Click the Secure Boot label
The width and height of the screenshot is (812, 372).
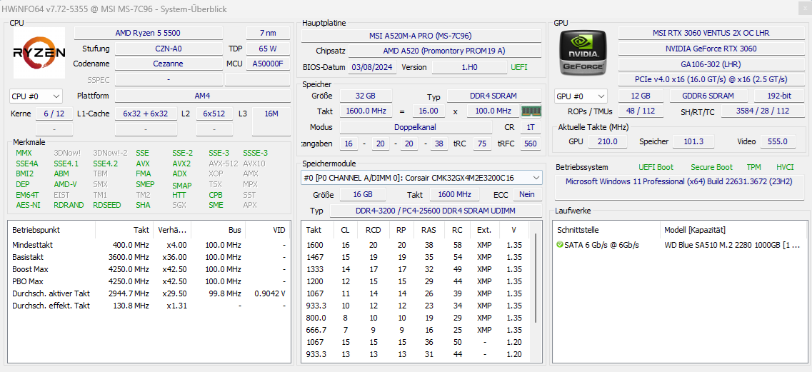(x=711, y=167)
